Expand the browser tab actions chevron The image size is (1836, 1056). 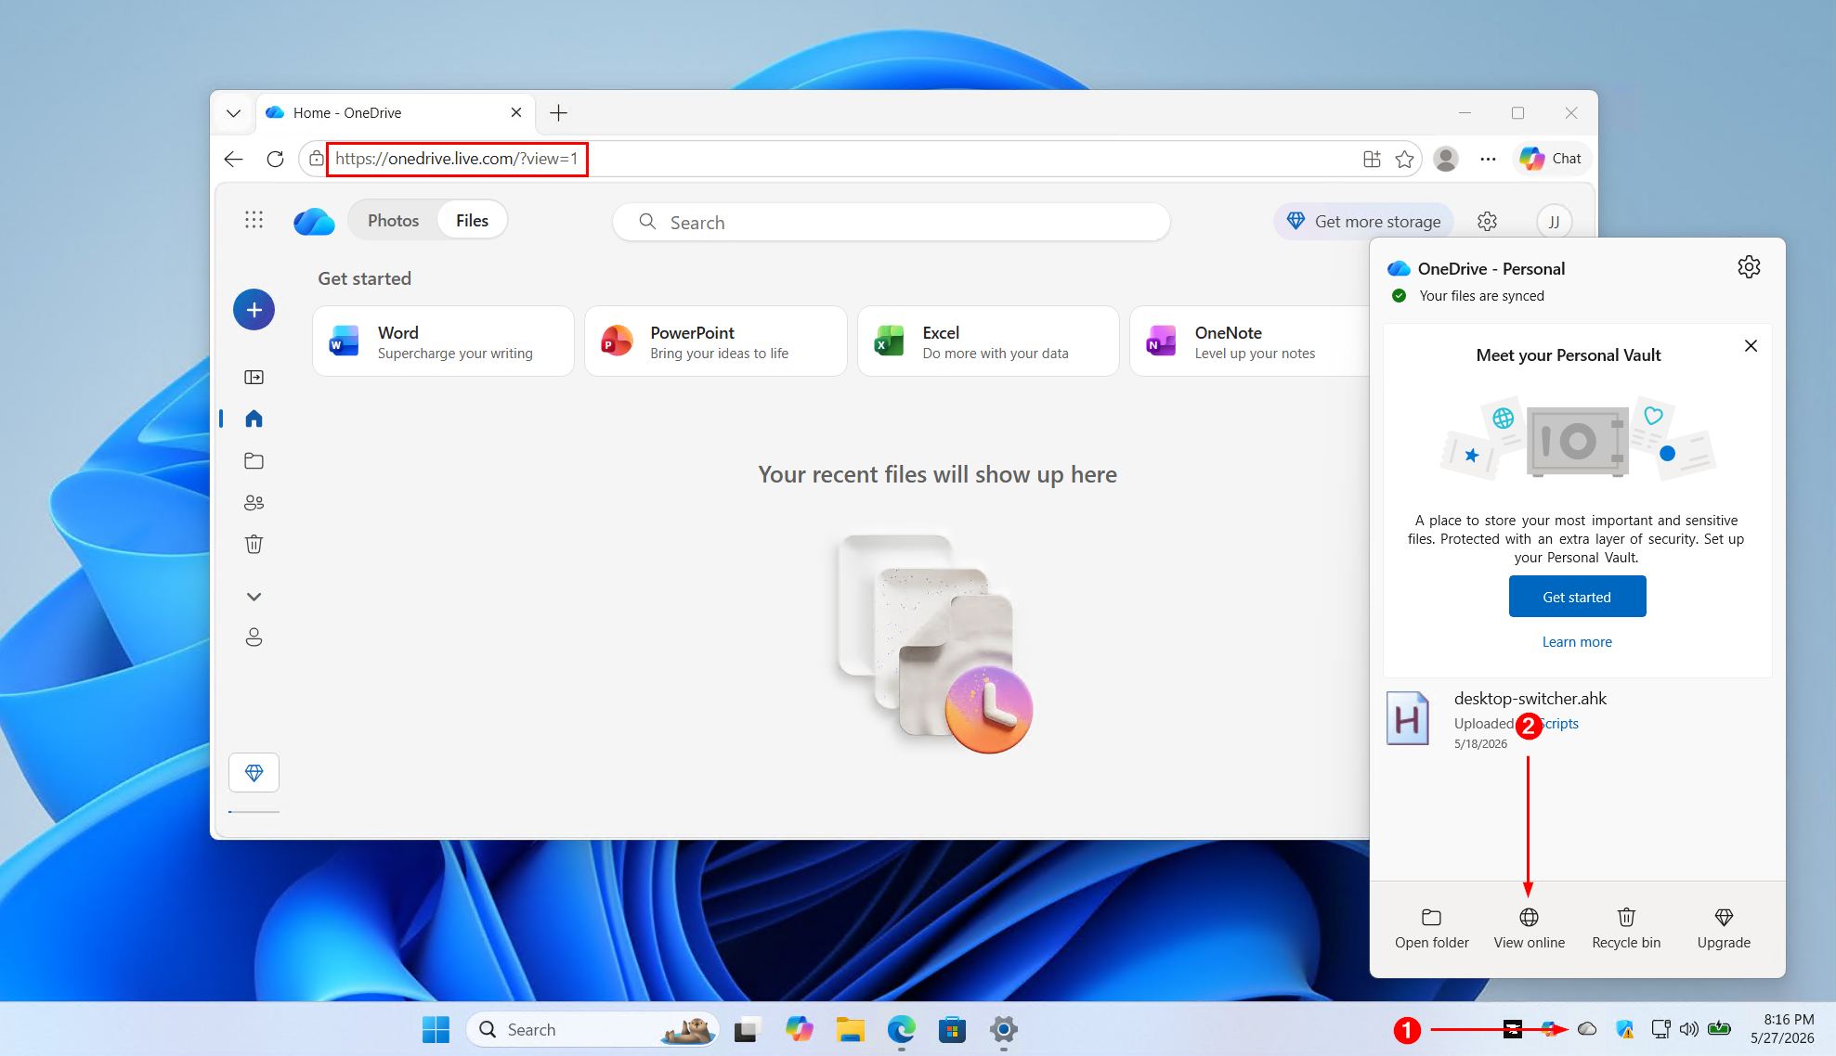233,113
